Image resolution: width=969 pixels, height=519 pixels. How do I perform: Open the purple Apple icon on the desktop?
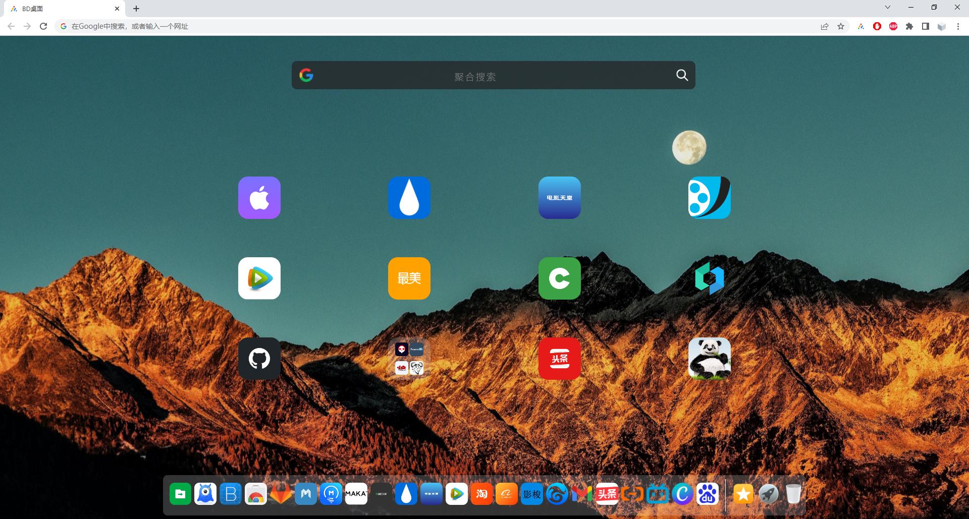(259, 198)
